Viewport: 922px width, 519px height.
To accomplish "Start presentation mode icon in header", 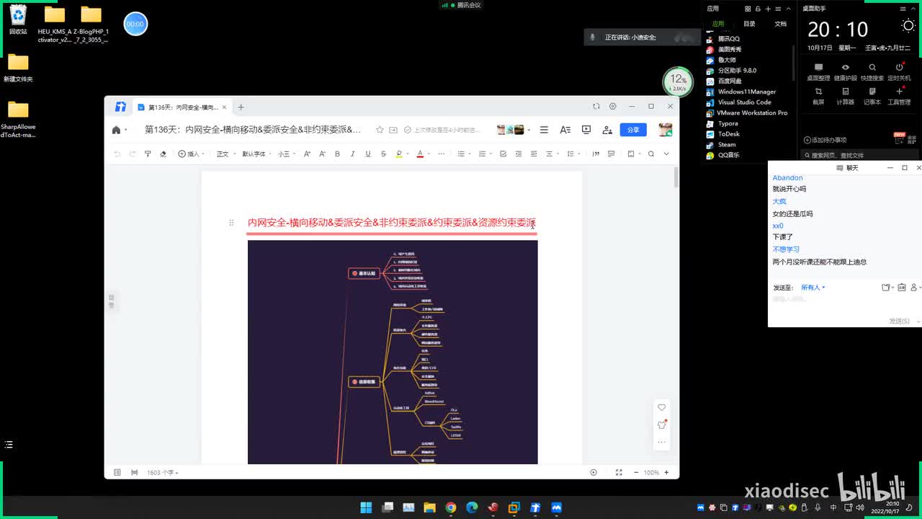I will (x=586, y=130).
